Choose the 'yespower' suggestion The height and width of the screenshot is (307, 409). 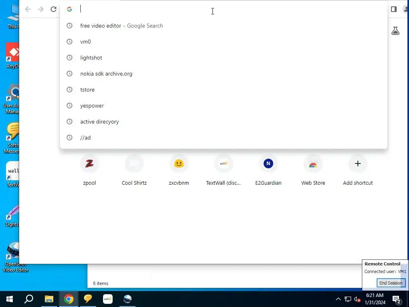(x=224, y=106)
